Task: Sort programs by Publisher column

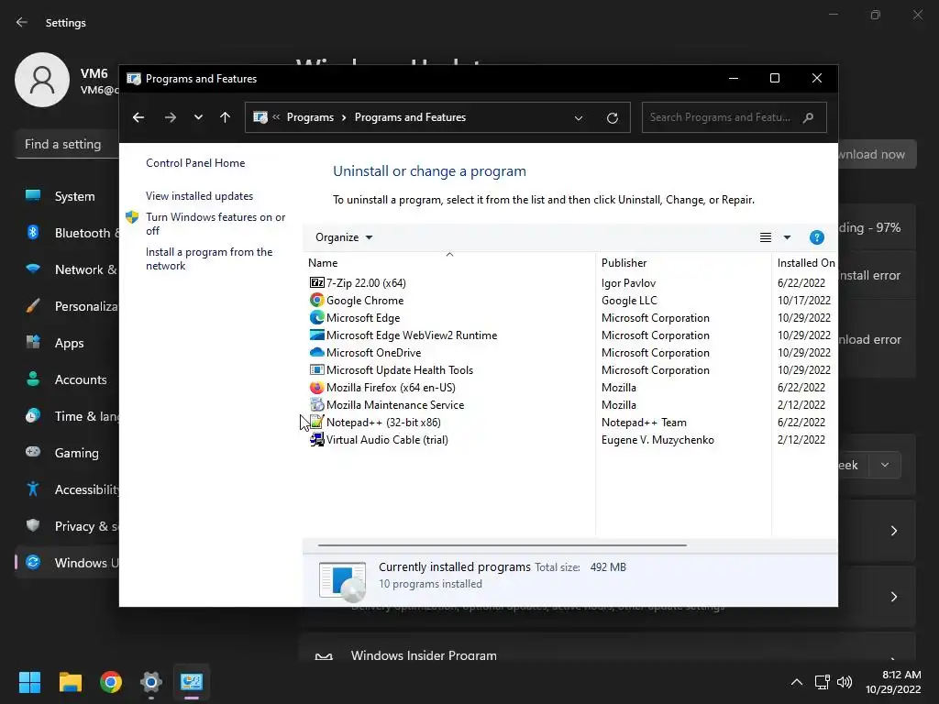Action: pyautogui.click(x=683, y=263)
